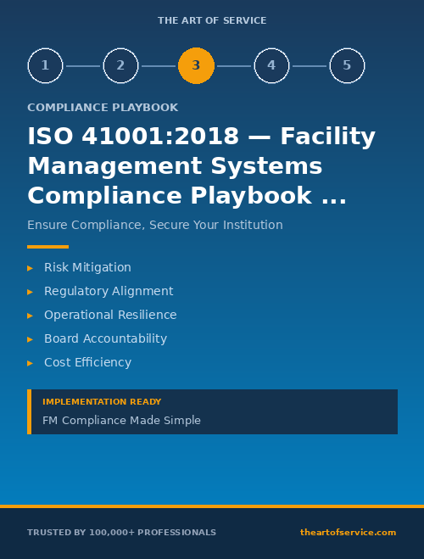The image size is (424, 559).
Task: Click the highlighted orange step 3 circle
Action: [197, 65]
